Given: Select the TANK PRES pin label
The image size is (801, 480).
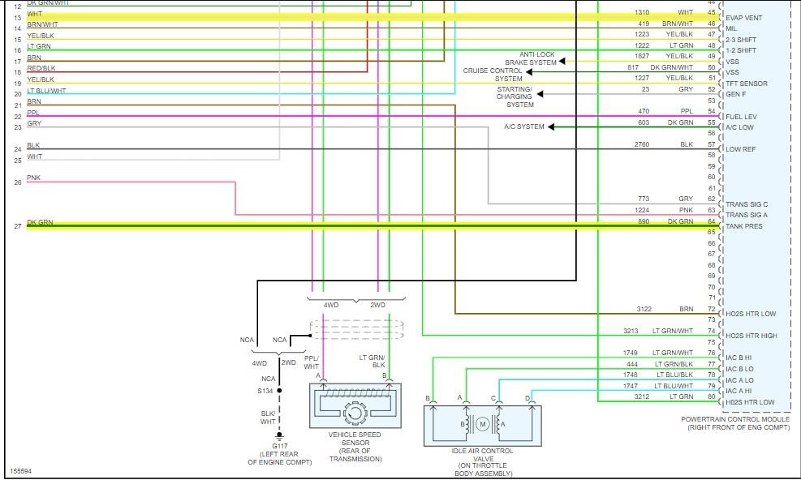Looking at the screenshot, I should 743,226.
